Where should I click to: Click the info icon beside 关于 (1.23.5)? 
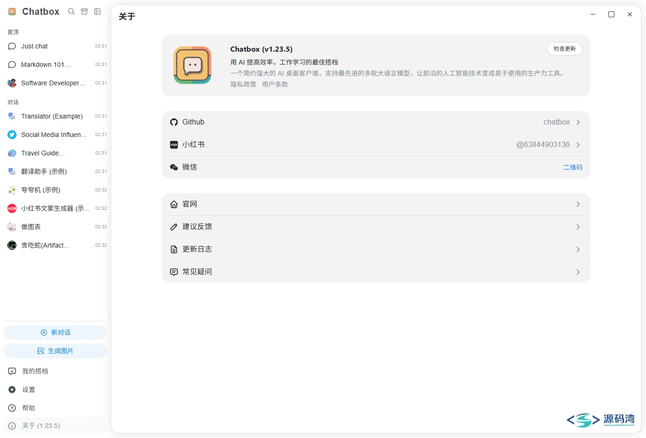(12, 426)
